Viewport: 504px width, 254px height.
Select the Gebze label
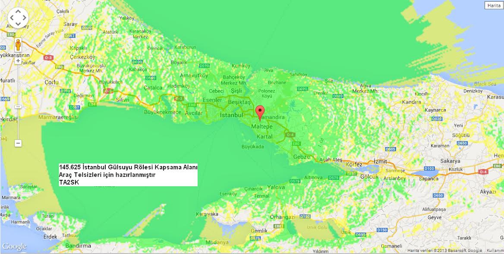(x=302, y=157)
